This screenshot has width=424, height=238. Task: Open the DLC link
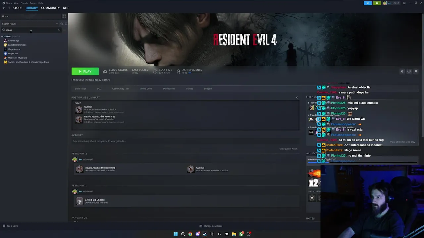[x=99, y=89]
